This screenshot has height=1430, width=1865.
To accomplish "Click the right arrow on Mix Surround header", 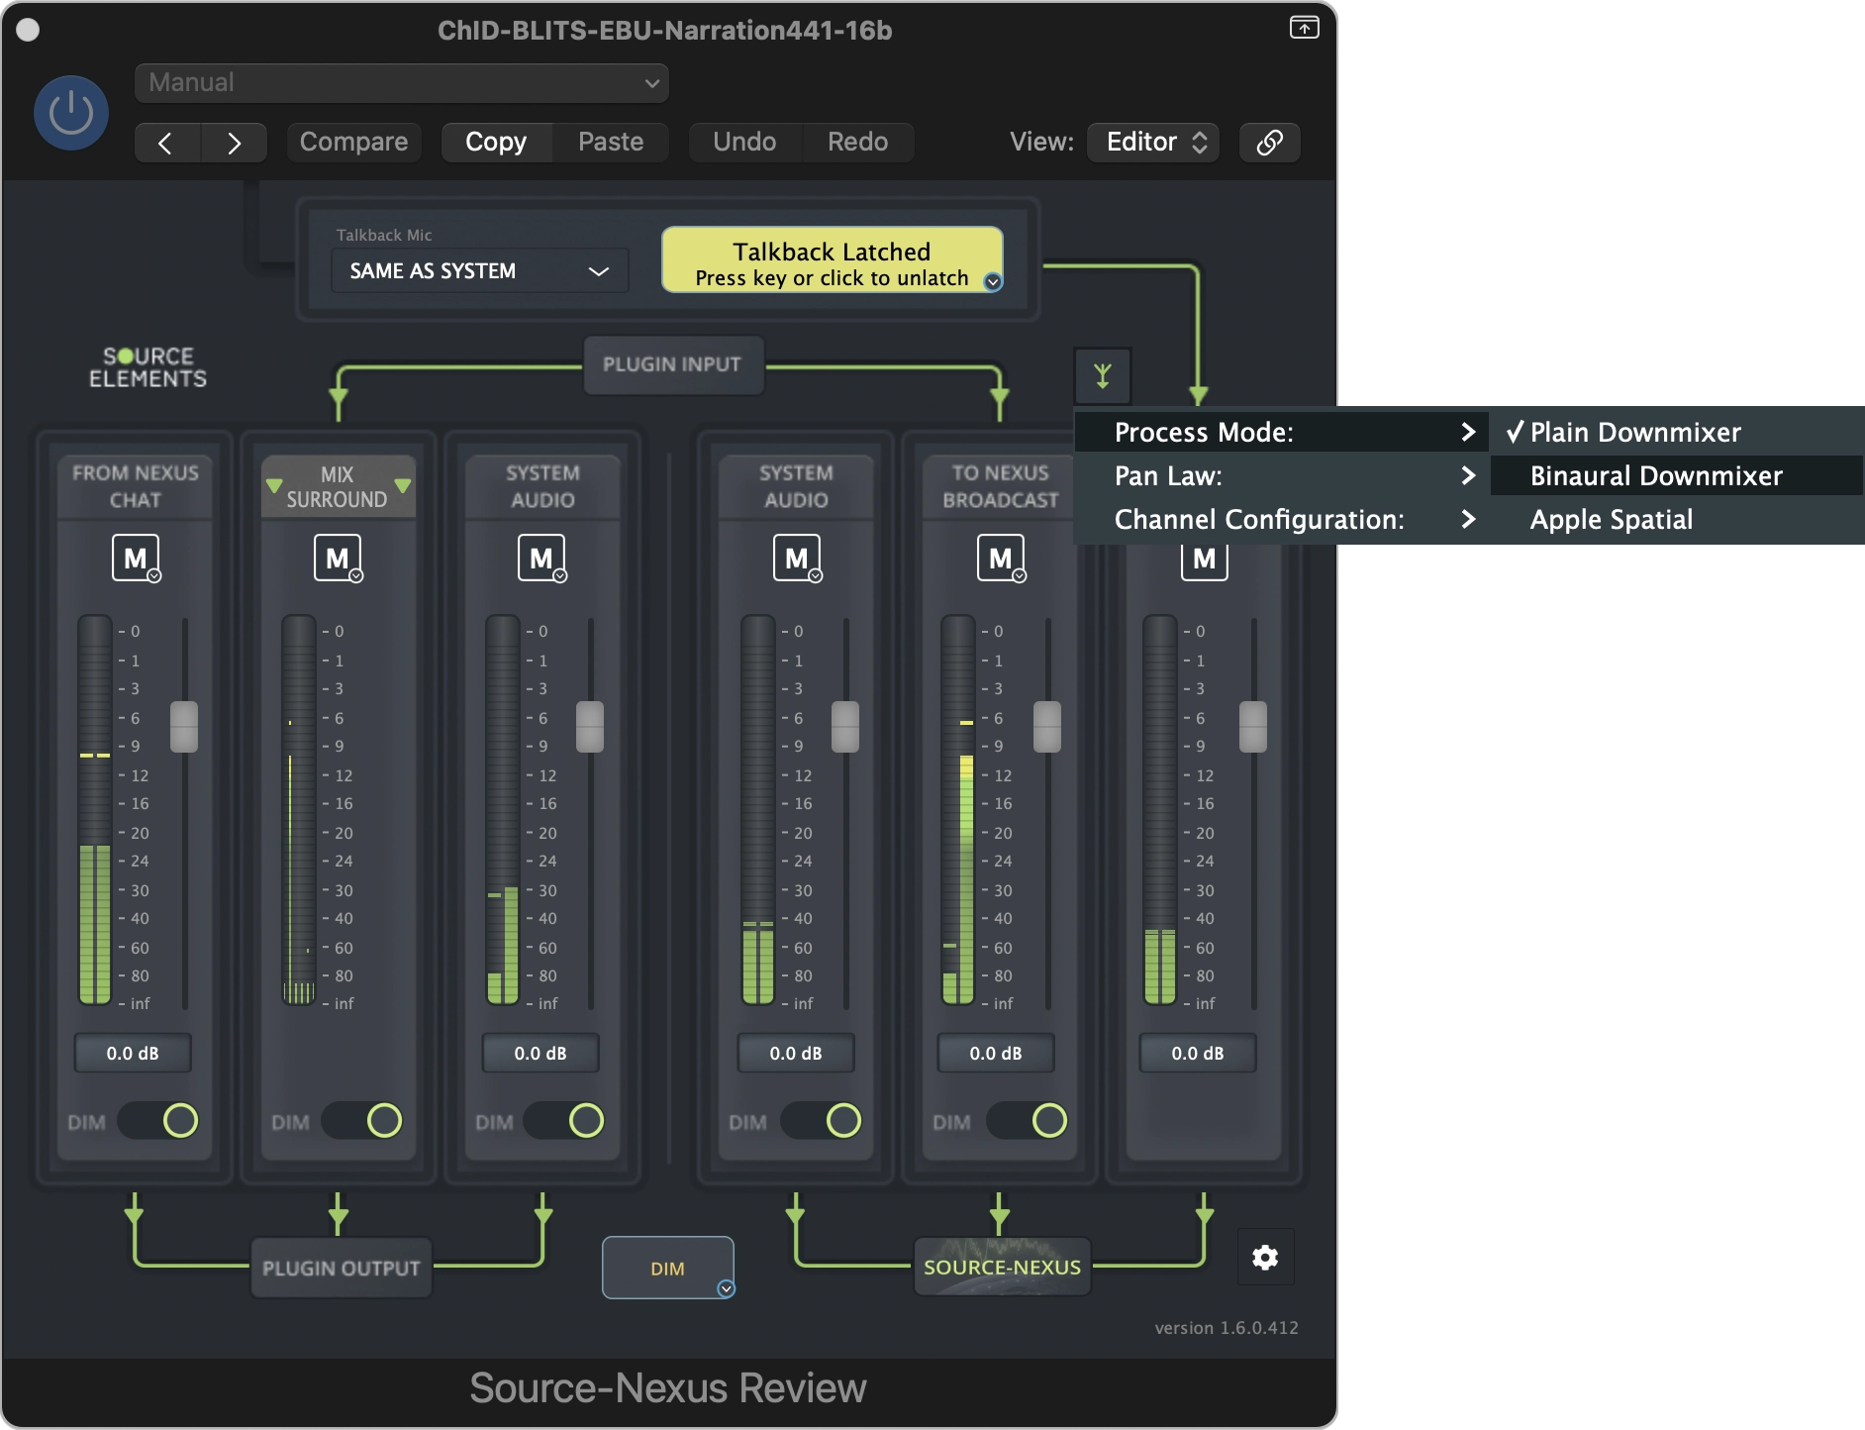I will pyautogui.click(x=402, y=485).
